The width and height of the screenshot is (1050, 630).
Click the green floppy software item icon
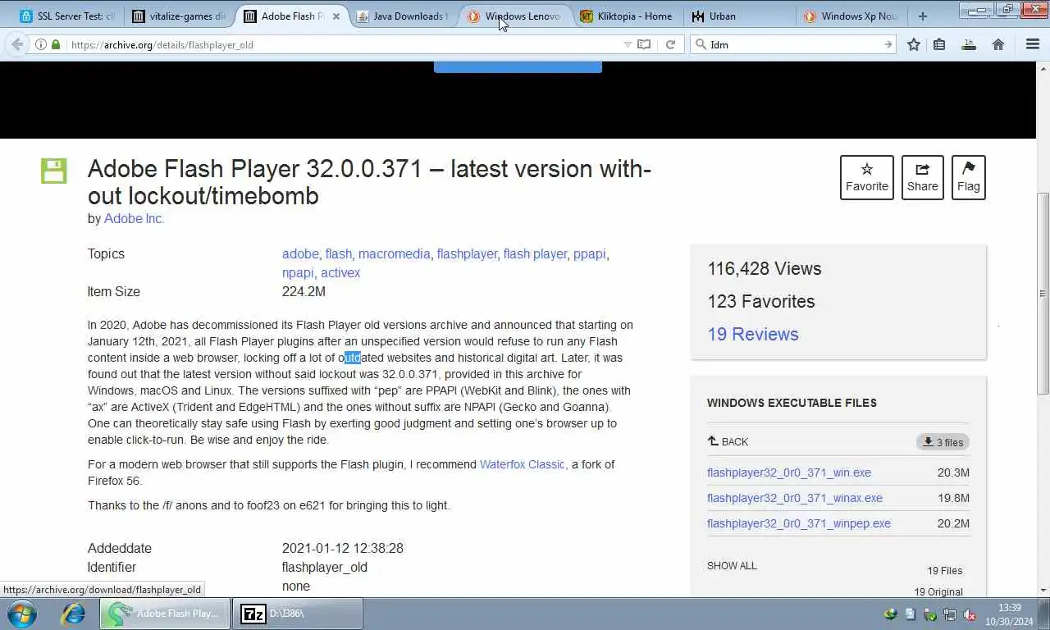pos(53,171)
